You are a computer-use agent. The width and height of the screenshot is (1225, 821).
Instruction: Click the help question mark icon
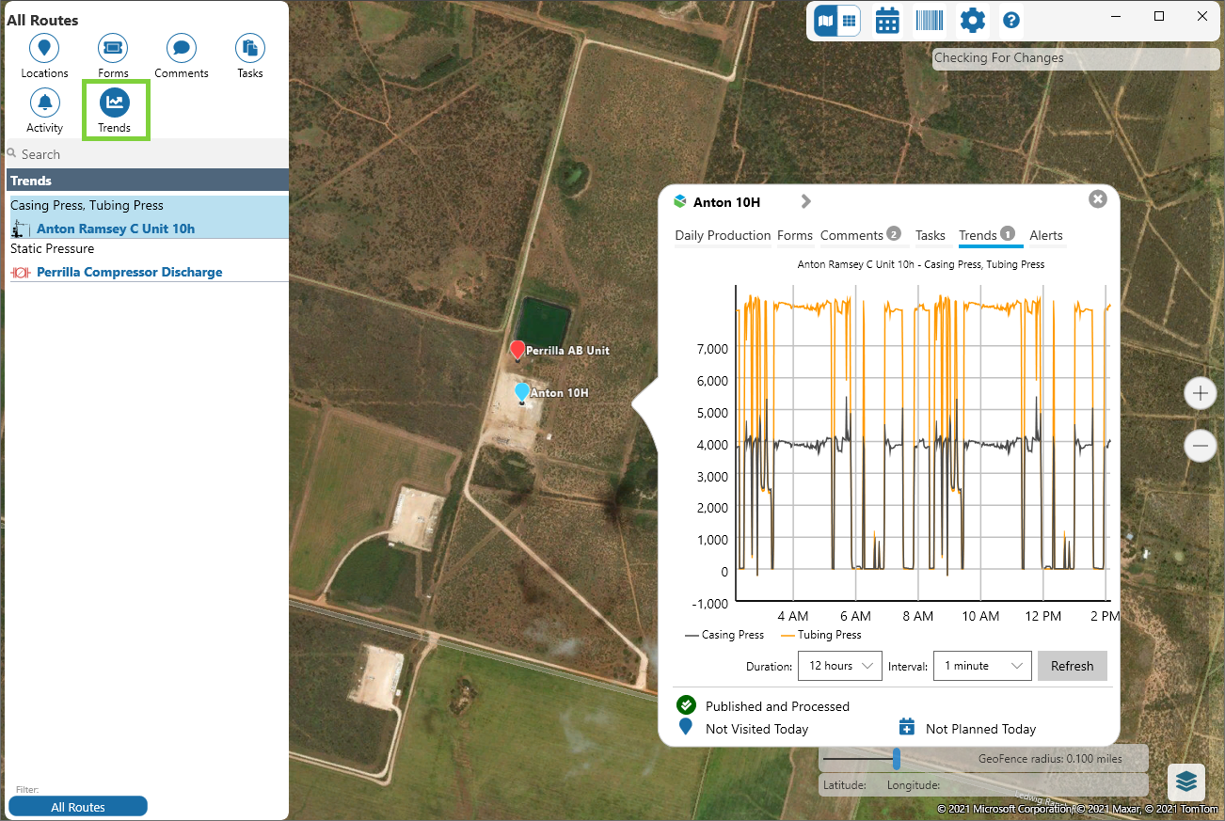click(x=1011, y=21)
